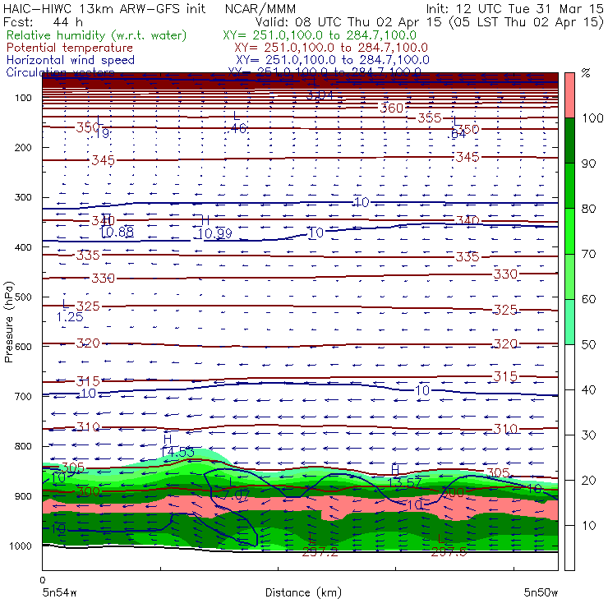The width and height of the screenshot is (608, 608).
Task: Click the '14.53' wind speed maximum value
Action: (177, 452)
